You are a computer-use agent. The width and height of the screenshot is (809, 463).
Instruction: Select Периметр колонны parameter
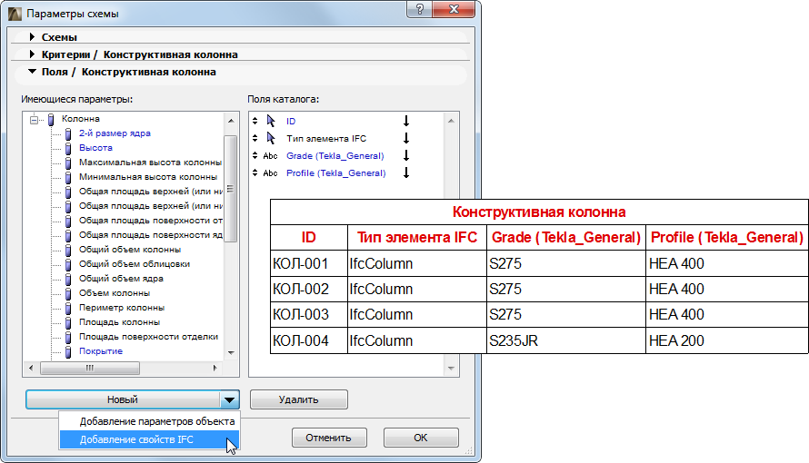point(122,308)
